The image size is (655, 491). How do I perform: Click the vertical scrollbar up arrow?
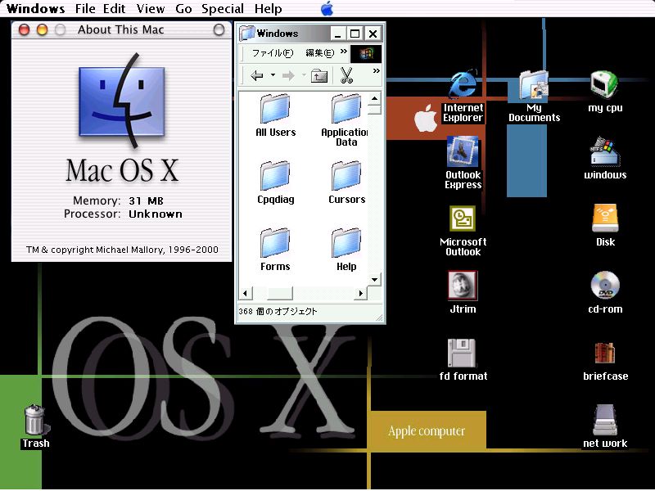[x=375, y=98]
